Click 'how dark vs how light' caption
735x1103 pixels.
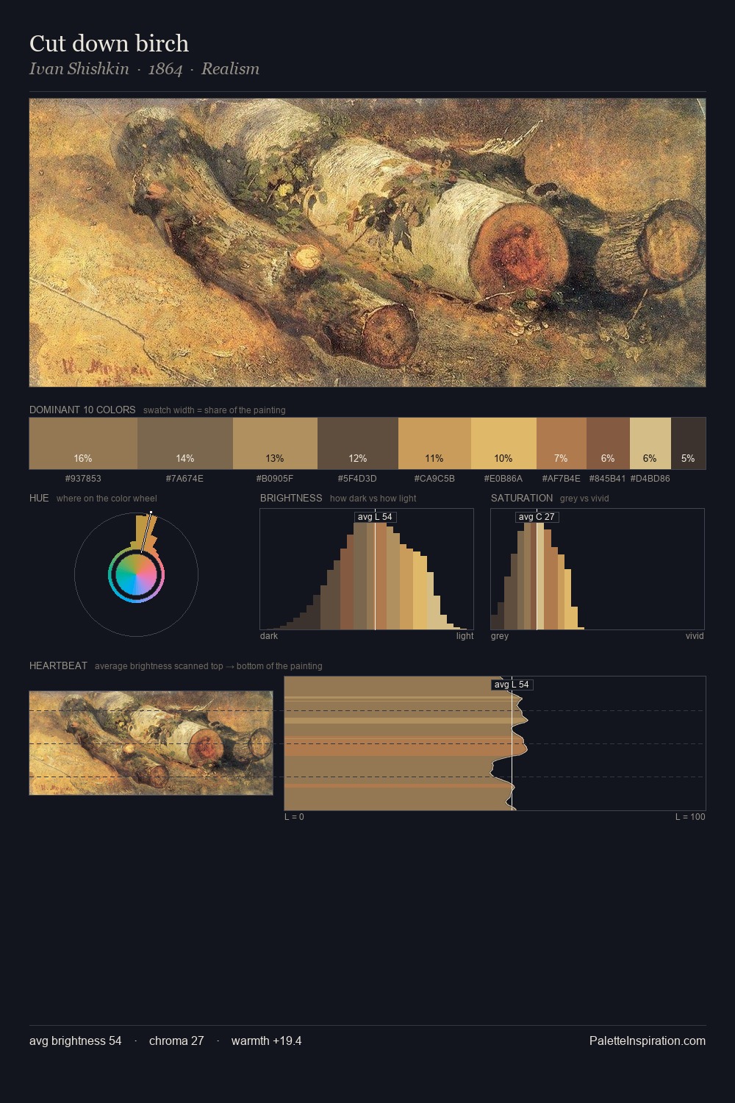pyautogui.click(x=373, y=499)
